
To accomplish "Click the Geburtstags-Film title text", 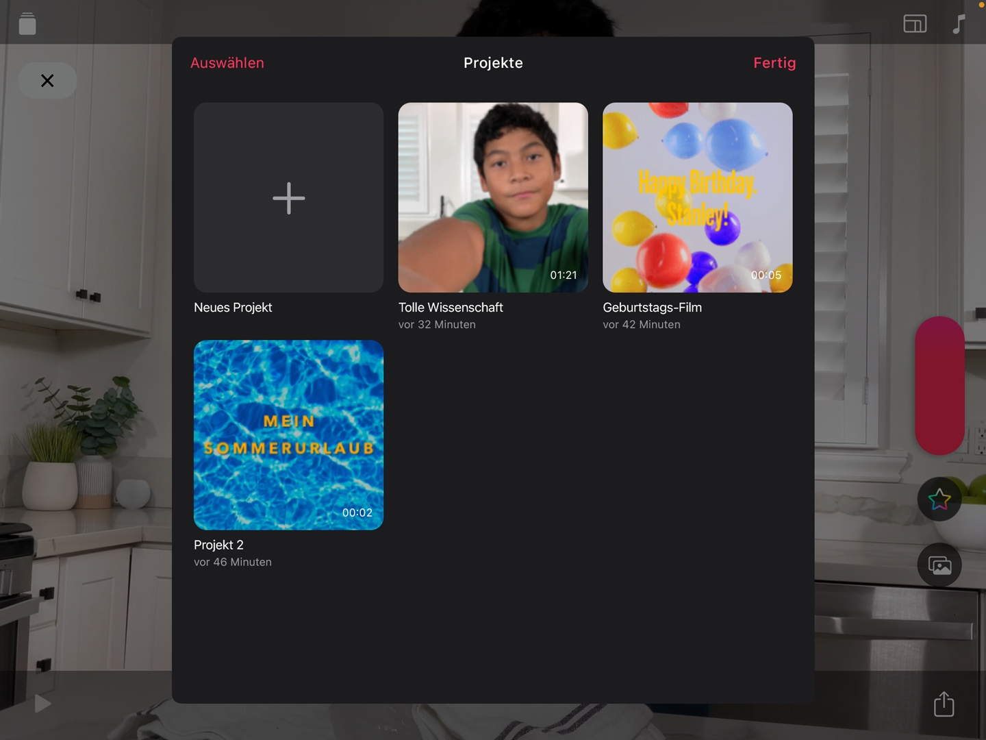I will [x=653, y=308].
